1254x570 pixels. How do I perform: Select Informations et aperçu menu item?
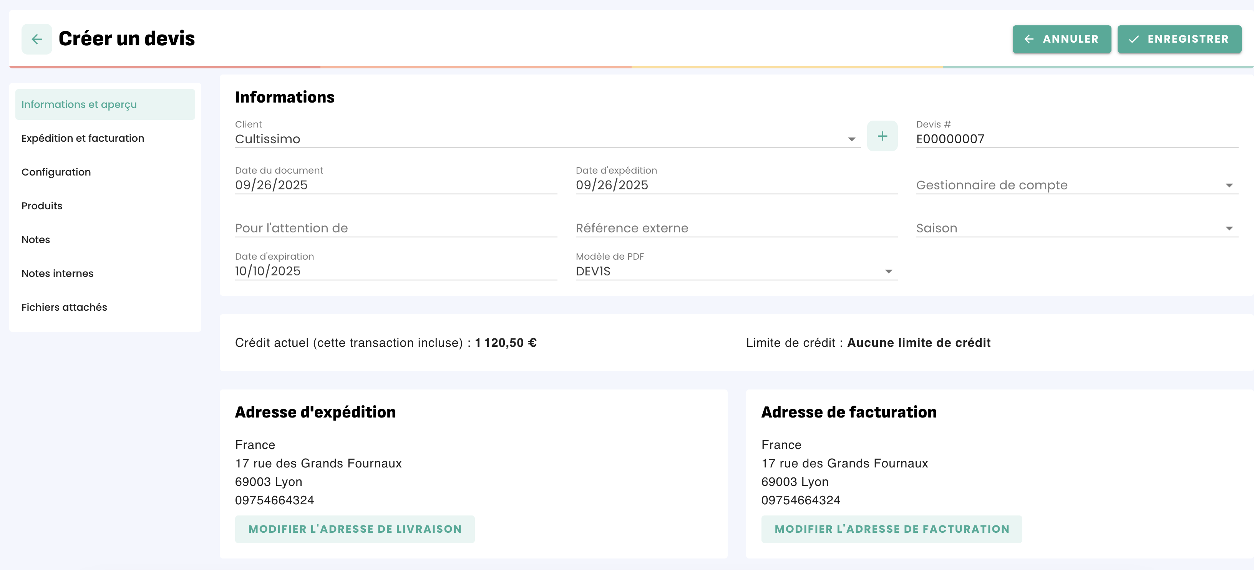pos(79,104)
